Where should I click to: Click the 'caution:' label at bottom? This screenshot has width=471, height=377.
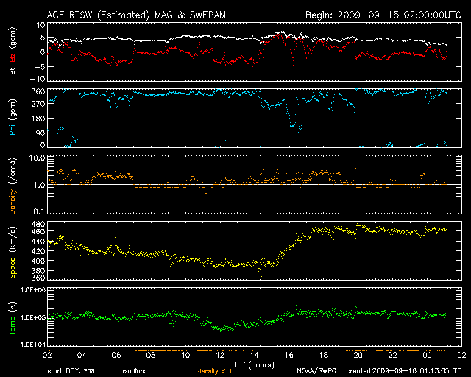point(134,371)
